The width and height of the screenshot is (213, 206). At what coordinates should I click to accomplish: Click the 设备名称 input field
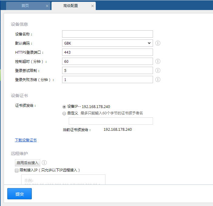point(108,34)
